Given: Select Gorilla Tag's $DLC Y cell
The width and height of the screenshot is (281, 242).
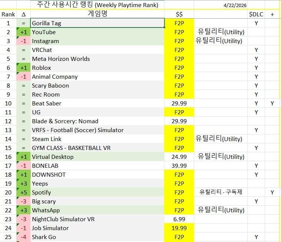Looking at the screenshot, I should coord(256,23).
